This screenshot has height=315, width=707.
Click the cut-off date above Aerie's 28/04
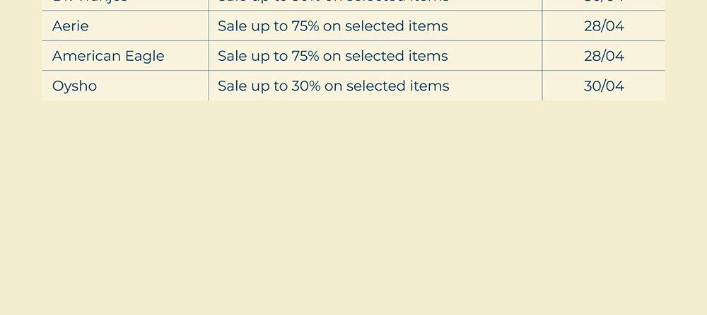click(x=604, y=2)
